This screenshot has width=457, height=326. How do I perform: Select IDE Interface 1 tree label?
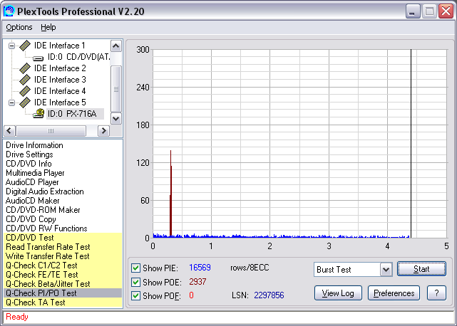pos(60,46)
